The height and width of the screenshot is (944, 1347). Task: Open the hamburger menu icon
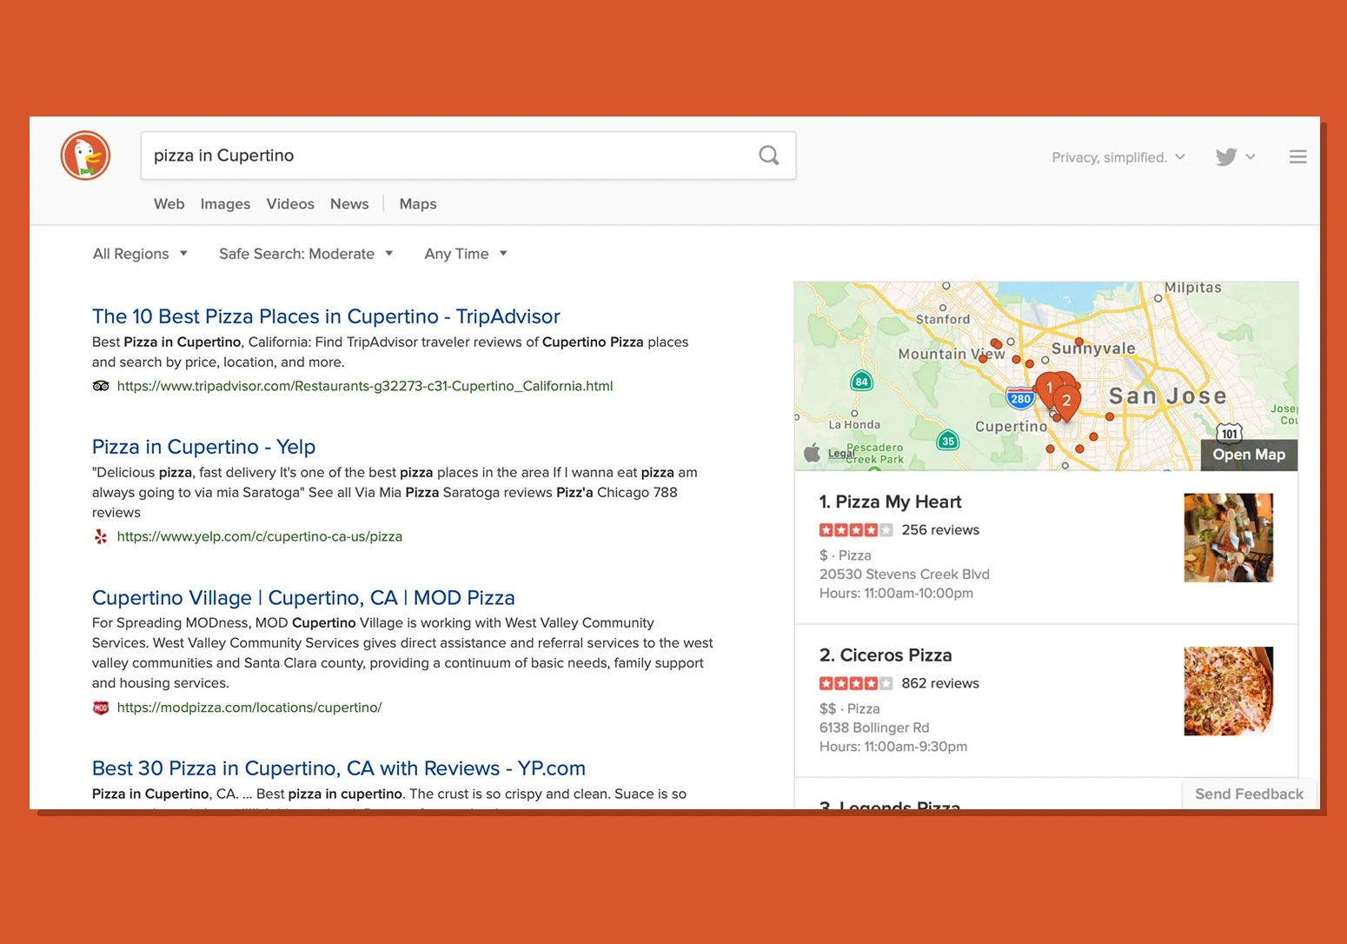click(1297, 156)
